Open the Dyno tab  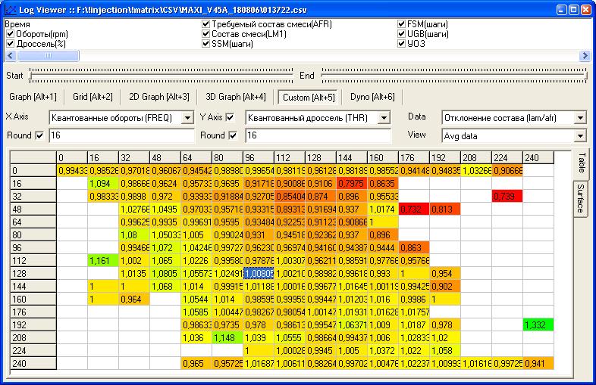tap(372, 97)
